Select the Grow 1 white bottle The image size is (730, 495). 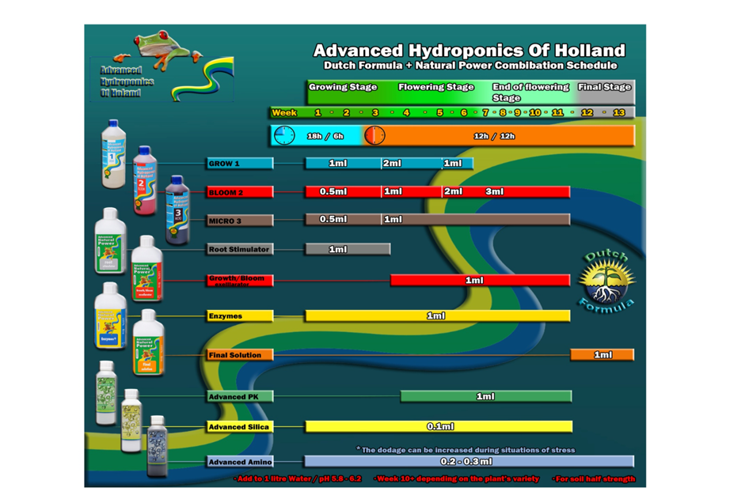pyautogui.click(x=113, y=154)
